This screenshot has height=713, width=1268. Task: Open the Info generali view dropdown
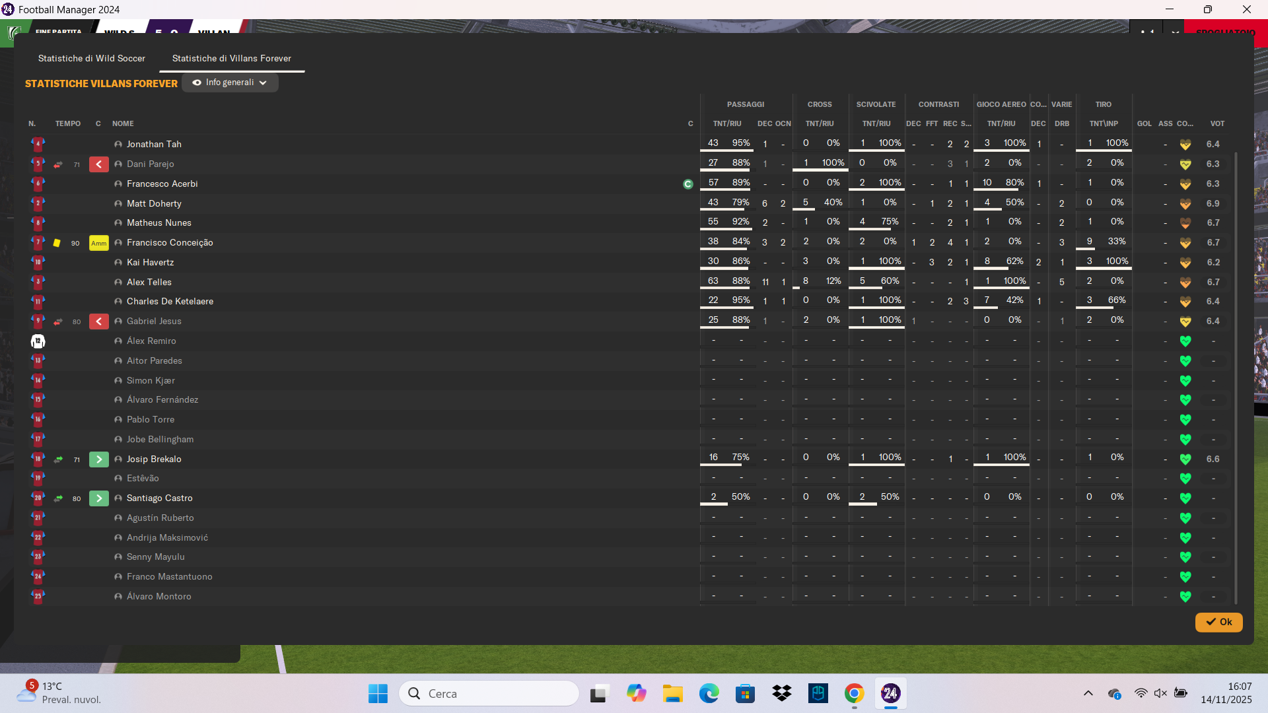230,83
